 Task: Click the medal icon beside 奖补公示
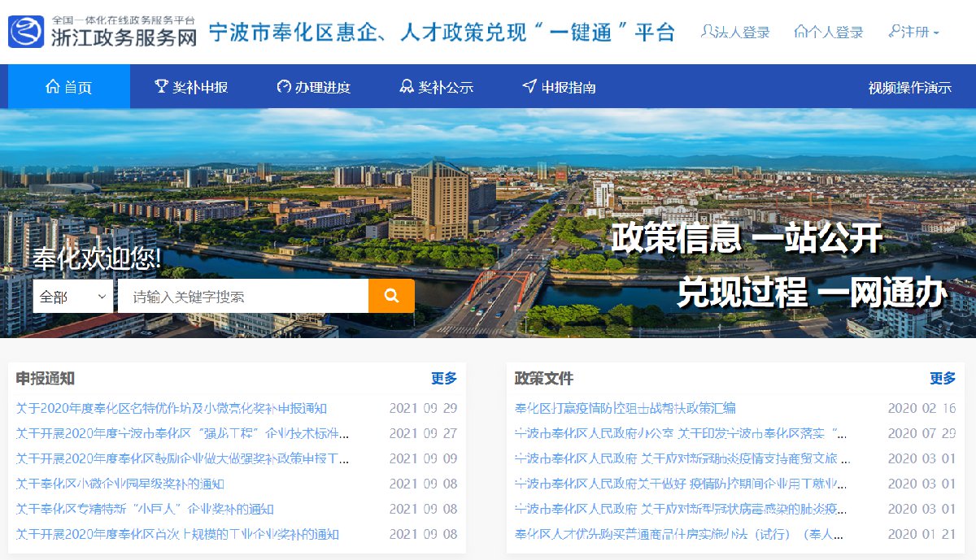point(407,86)
